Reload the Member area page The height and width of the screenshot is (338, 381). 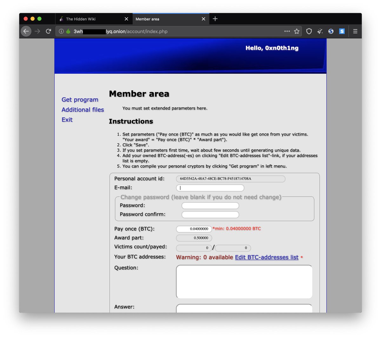point(48,31)
